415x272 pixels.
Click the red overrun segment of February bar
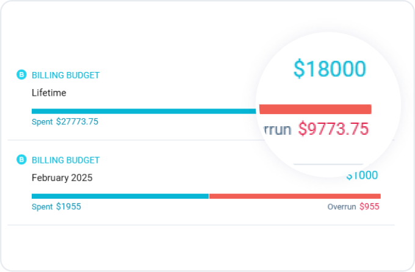[295, 196]
